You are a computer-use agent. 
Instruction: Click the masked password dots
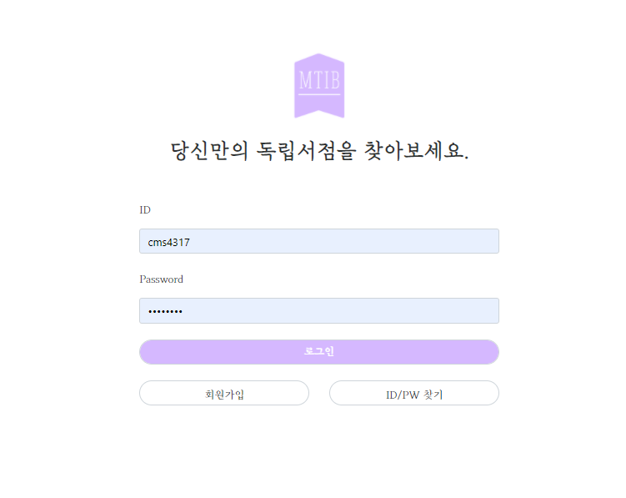pyautogui.click(x=165, y=311)
